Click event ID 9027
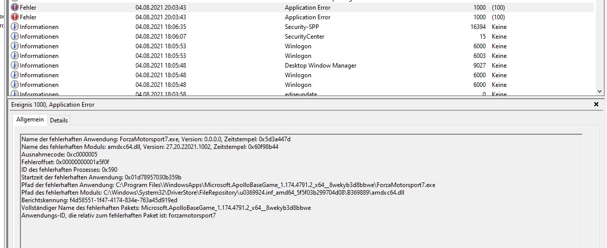607x248 pixels. click(x=480, y=65)
